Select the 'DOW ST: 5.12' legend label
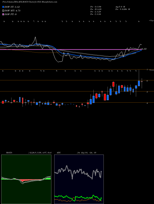154x204 pixels. (x=12, y=7)
